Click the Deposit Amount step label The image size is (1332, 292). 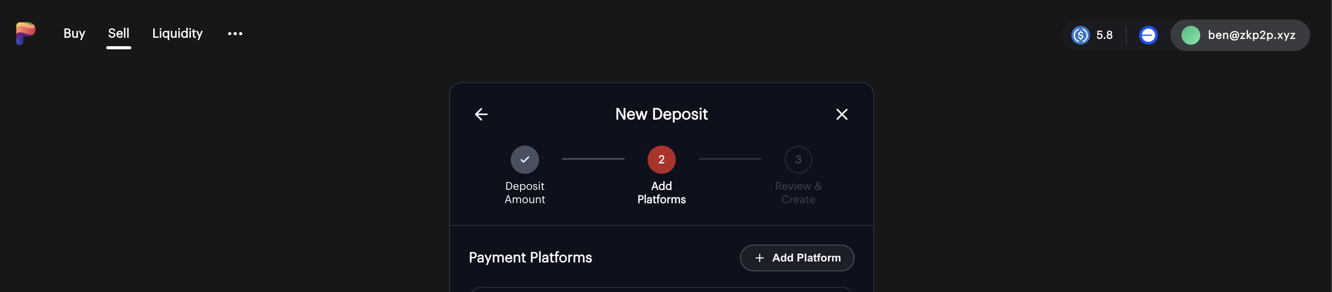click(524, 193)
